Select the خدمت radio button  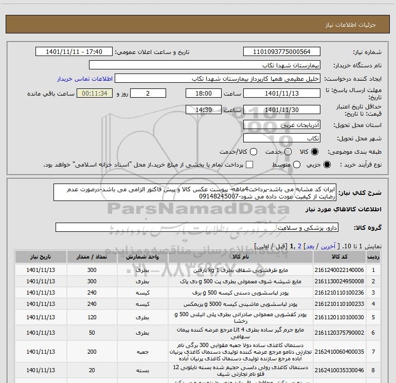288,152
